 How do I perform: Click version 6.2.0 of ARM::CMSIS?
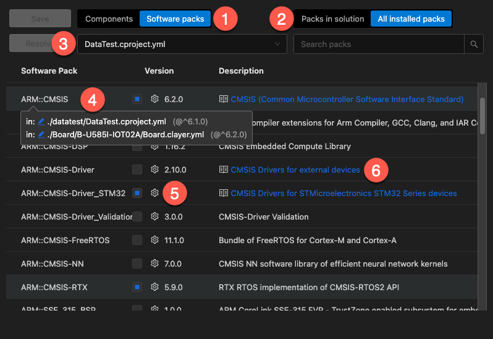174,99
